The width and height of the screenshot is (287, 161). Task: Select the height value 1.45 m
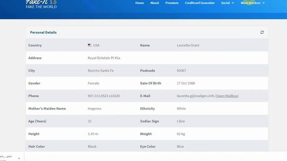tap(93, 134)
